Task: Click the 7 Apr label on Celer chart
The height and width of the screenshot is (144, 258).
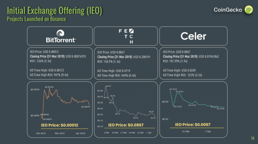Action: click(208, 131)
